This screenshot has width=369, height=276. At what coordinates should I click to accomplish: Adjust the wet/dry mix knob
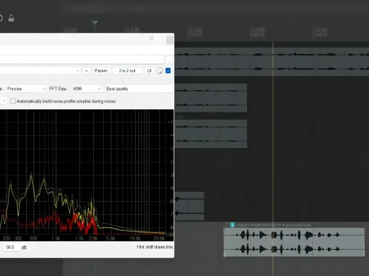pyautogui.click(x=160, y=71)
